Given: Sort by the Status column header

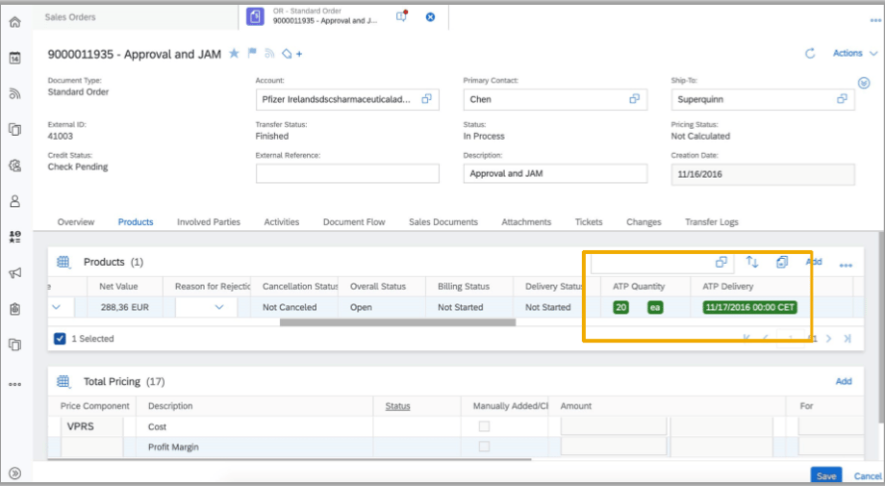Looking at the screenshot, I should point(397,406).
